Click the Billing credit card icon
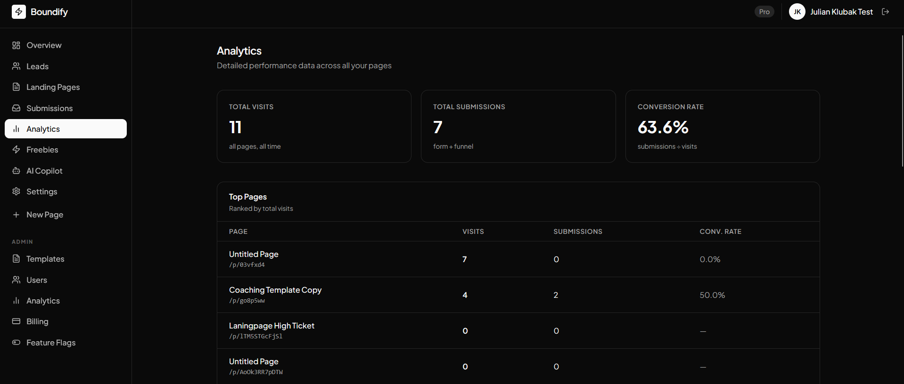Screen dimensions: 904x384 [x=16, y=321]
